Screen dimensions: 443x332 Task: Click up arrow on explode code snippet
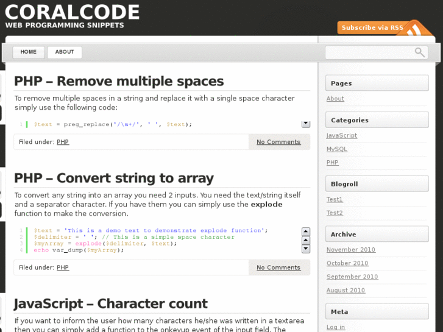306,231
